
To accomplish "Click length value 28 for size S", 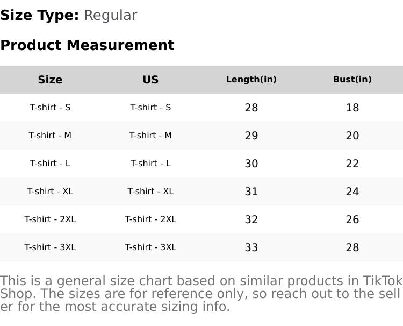I will click(251, 108).
